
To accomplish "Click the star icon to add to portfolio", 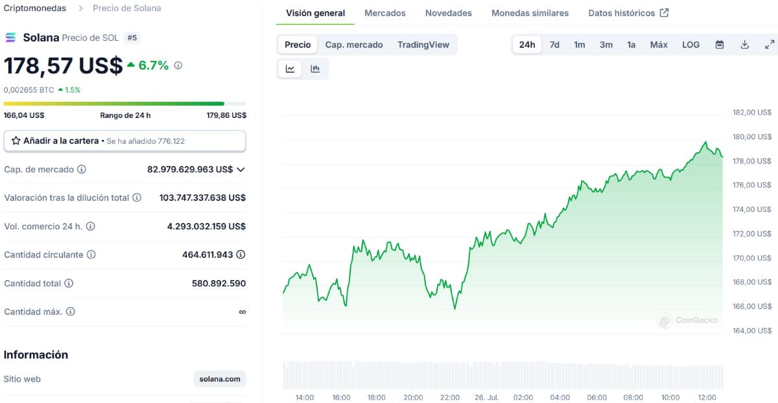I will pos(16,141).
